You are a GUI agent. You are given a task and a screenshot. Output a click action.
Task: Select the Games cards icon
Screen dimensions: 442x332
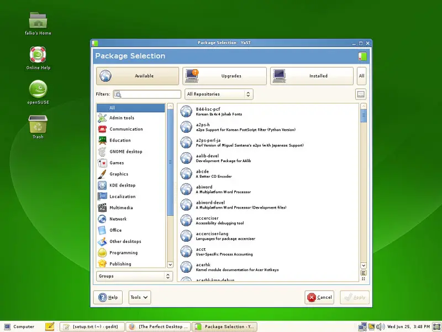[x=102, y=163]
